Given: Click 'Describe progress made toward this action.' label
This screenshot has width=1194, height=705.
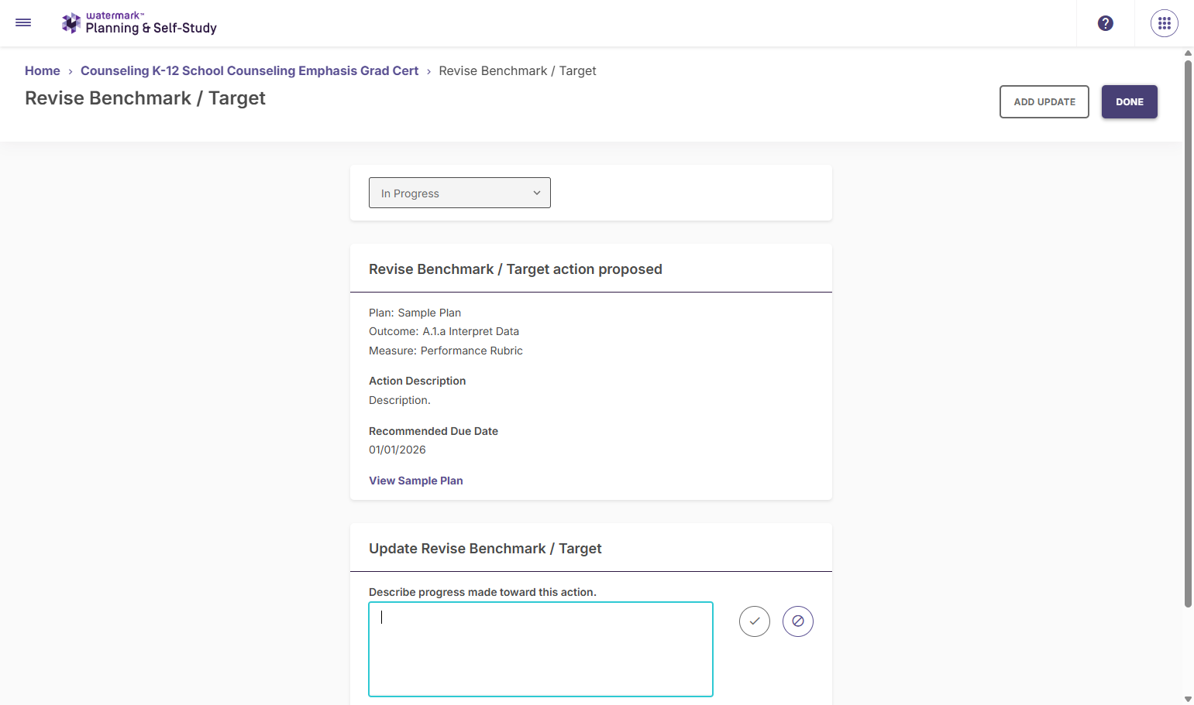Looking at the screenshot, I should click(x=483, y=592).
